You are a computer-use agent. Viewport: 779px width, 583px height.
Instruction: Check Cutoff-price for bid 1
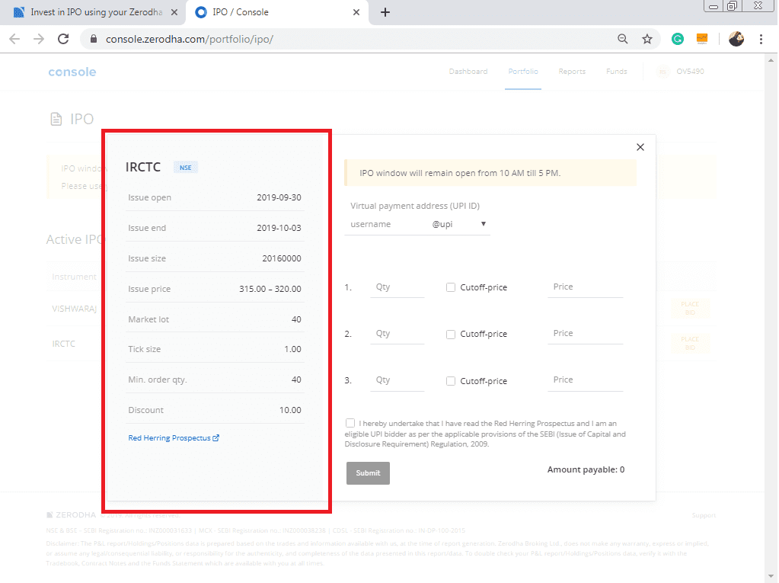[451, 287]
